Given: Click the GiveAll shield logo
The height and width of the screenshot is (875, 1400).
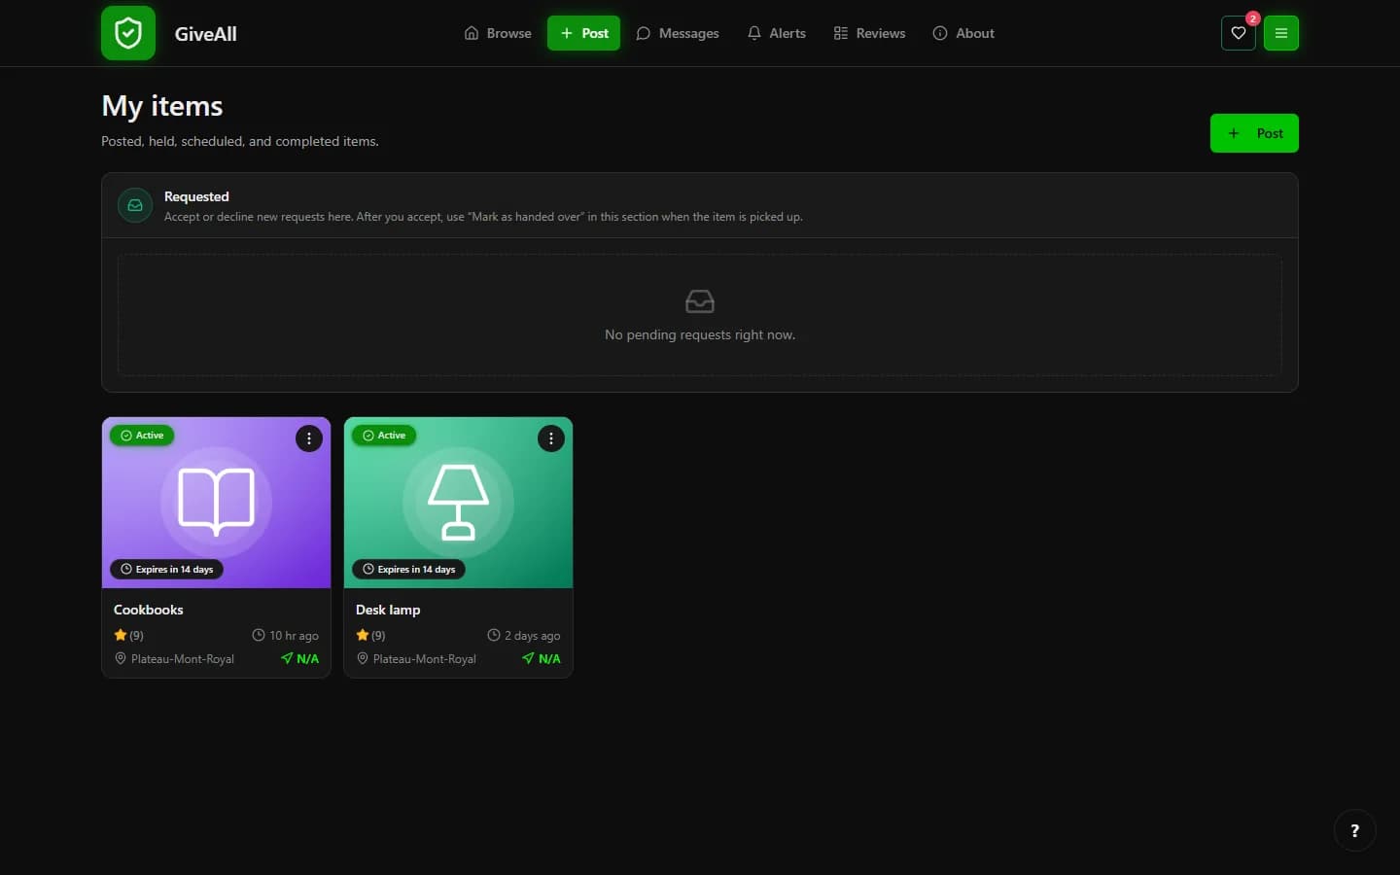Looking at the screenshot, I should tap(128, 33).
